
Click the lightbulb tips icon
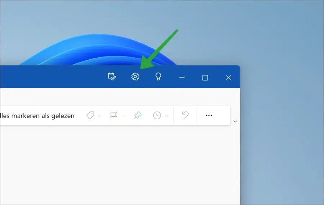pos(158,76)
